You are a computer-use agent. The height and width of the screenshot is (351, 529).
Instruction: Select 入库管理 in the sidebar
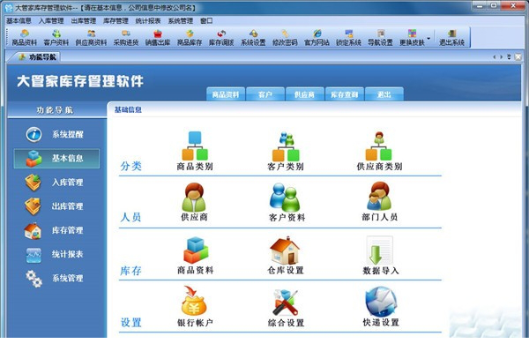[x=56, y=183]
